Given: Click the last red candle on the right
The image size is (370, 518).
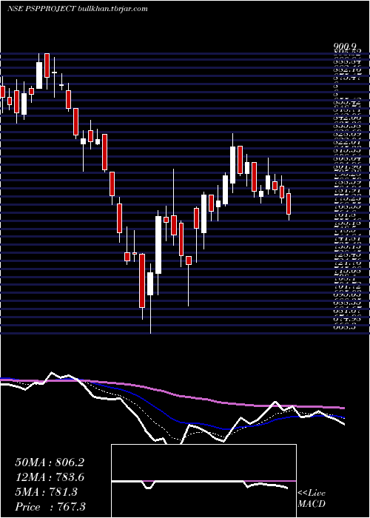Looking at the screenshot, I should point(289,203).
